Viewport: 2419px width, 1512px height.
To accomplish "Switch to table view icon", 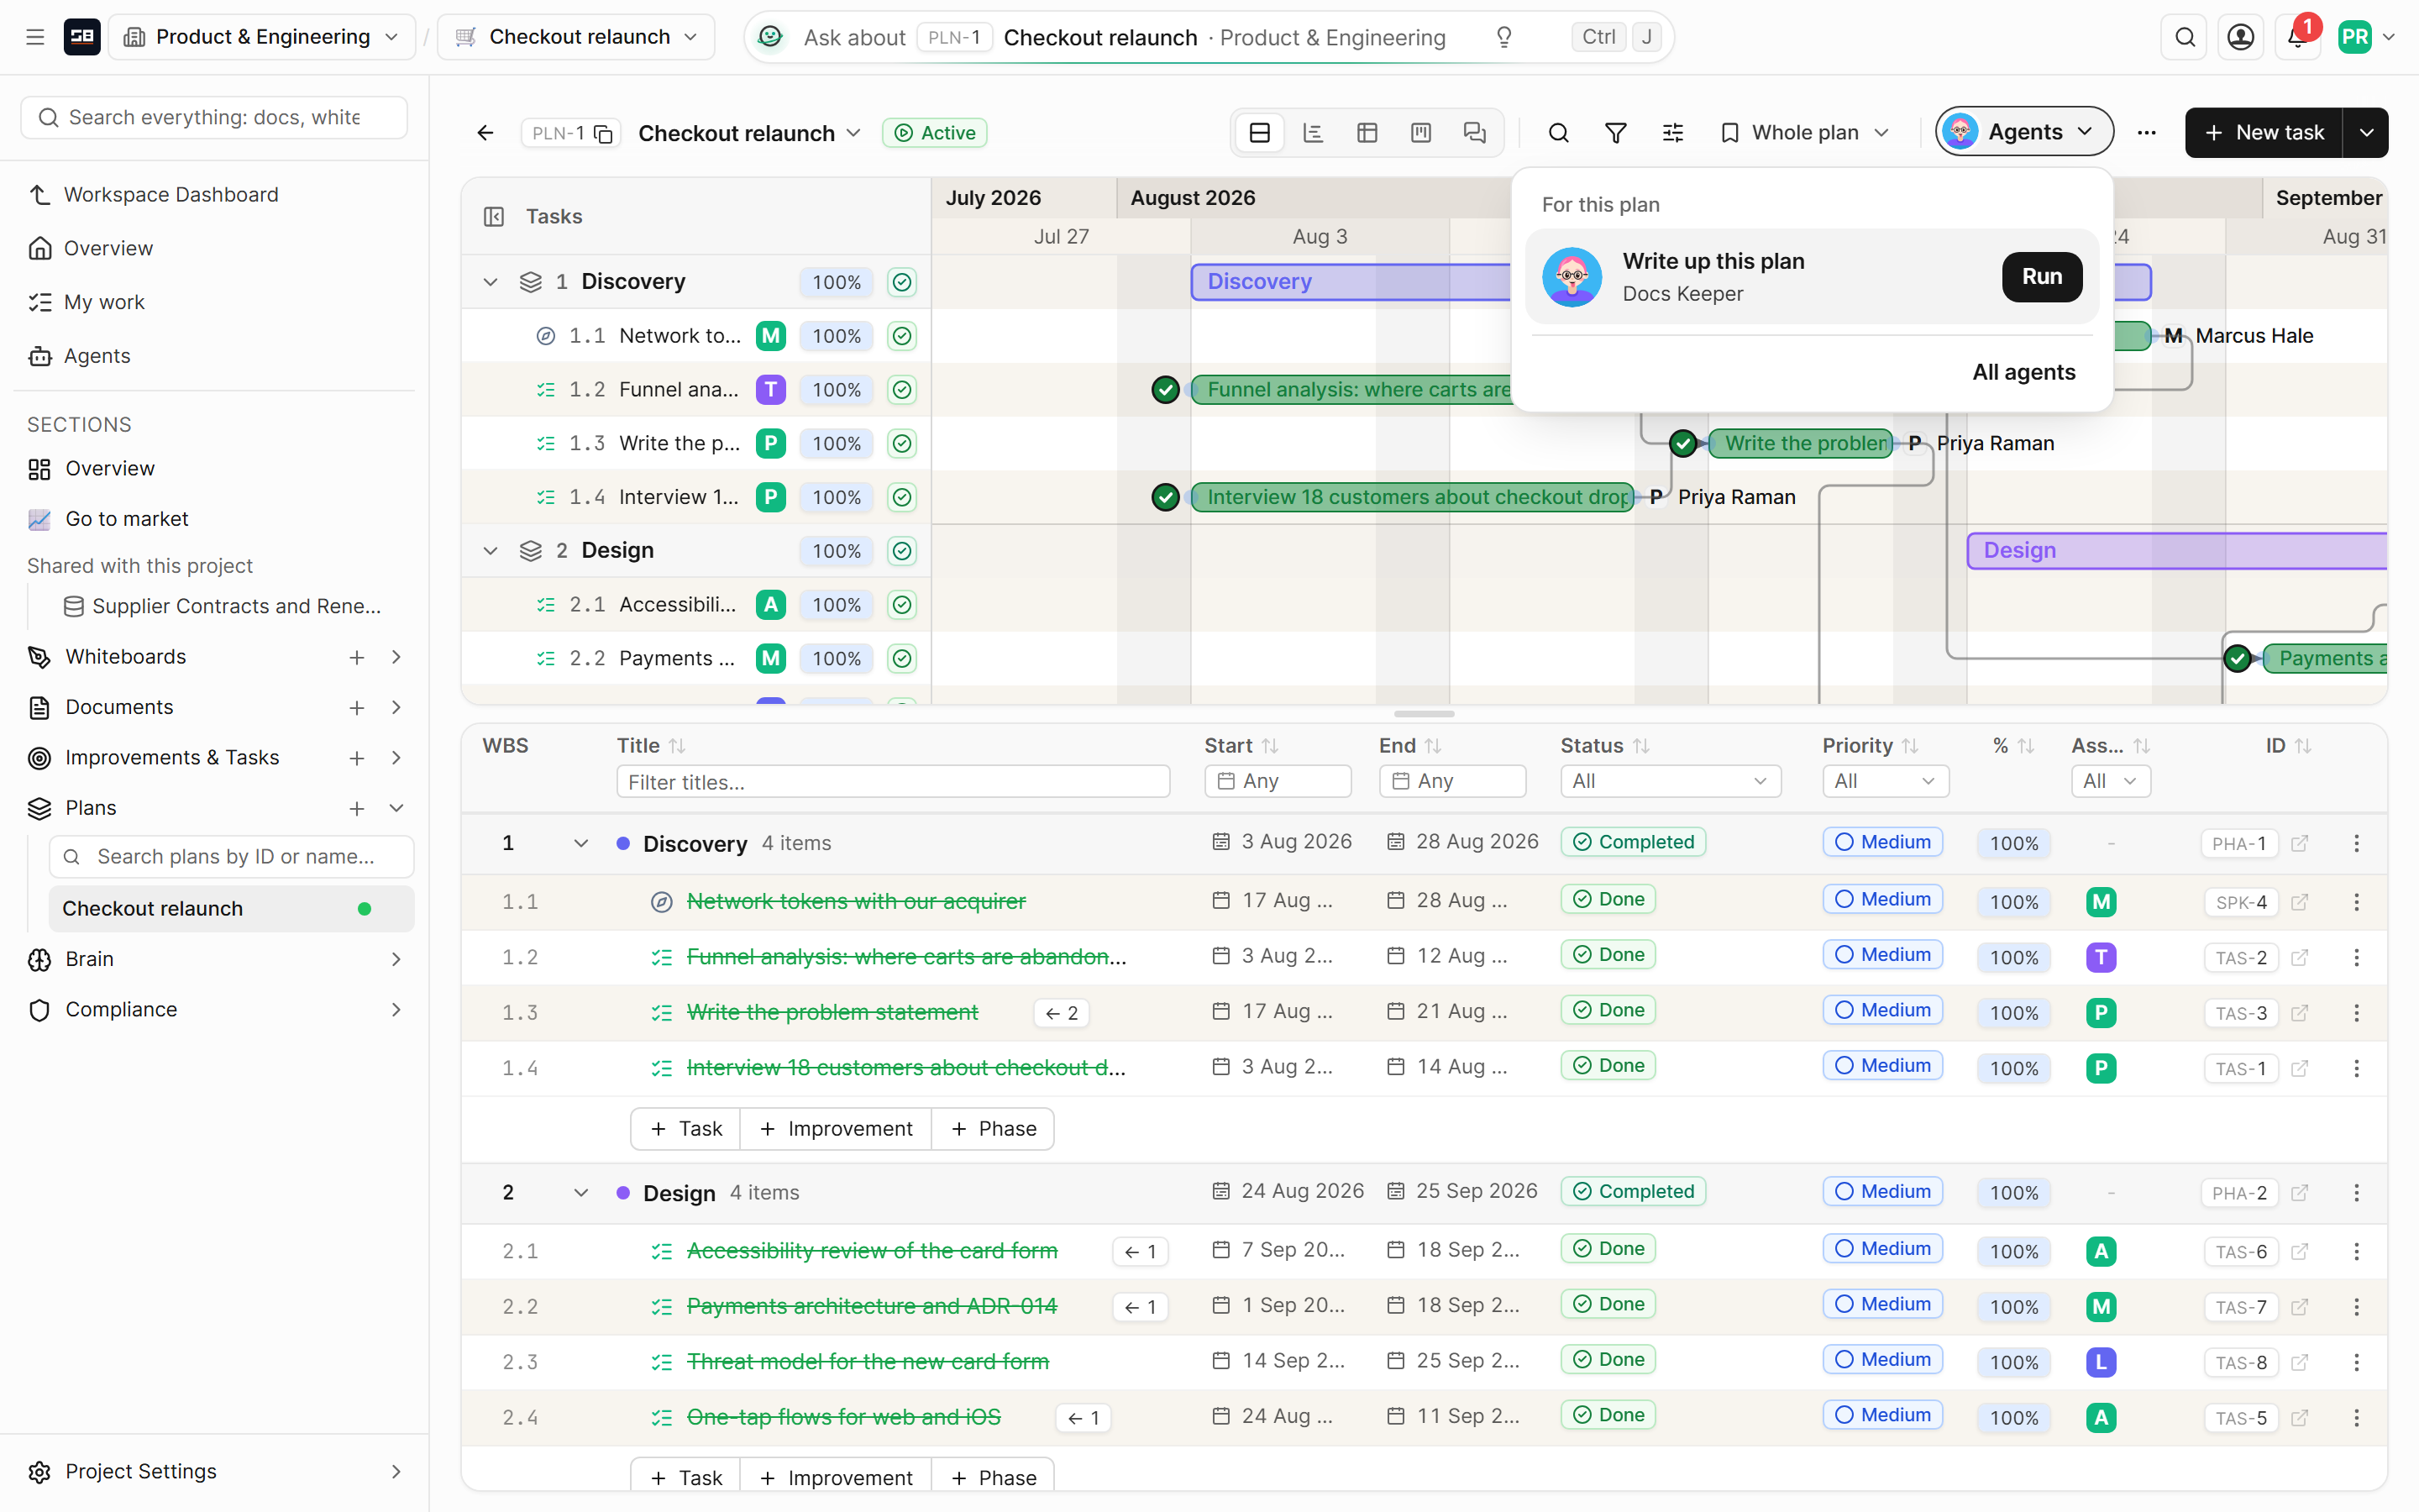I will click(1367, 133).
